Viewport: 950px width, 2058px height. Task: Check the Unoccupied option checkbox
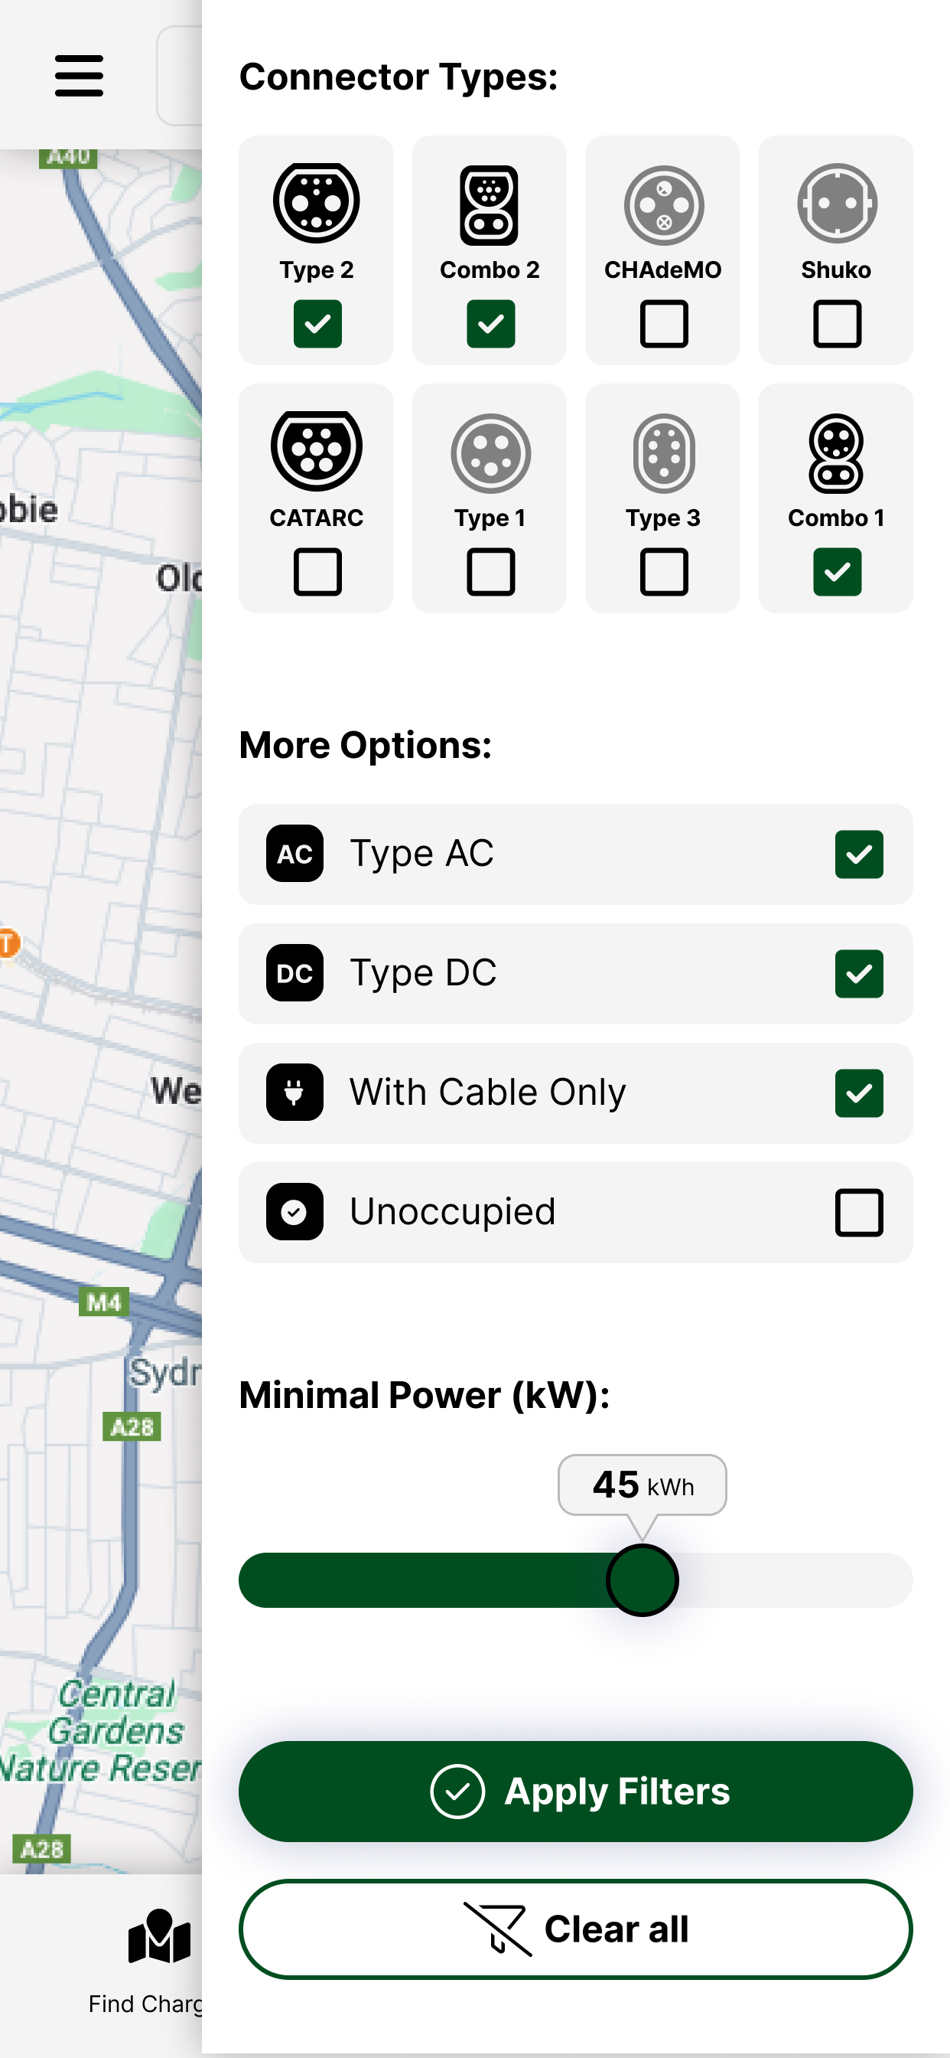coord(859,1212)
